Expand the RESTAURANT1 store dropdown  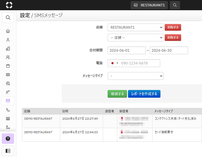[x=135, y=27]
